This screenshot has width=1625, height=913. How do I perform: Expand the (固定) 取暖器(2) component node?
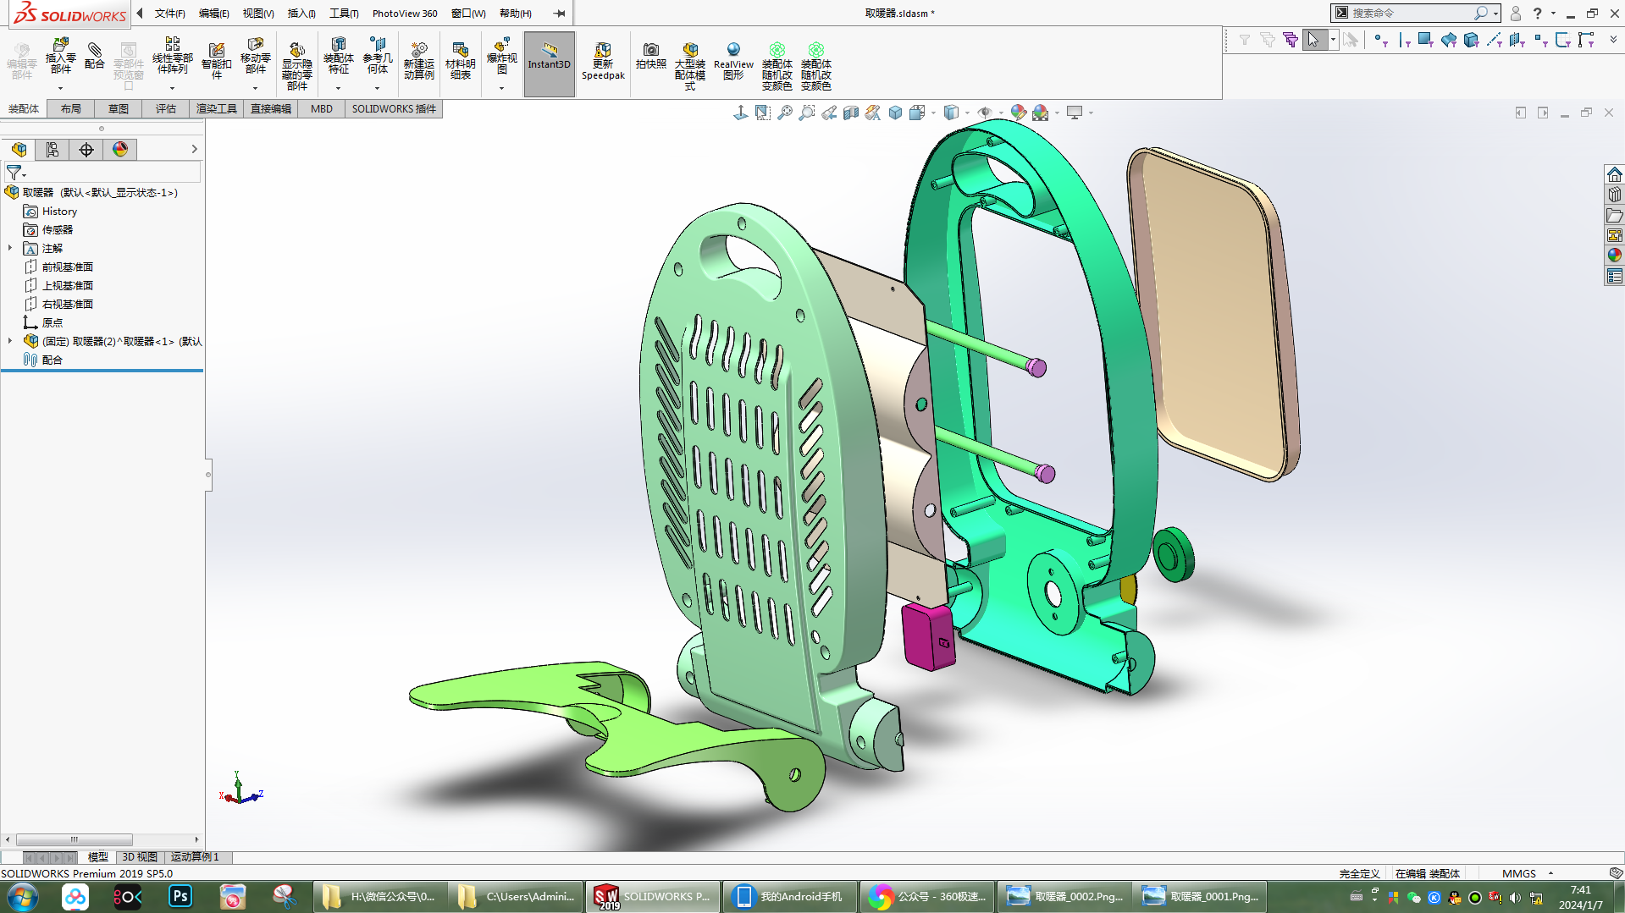10,341
